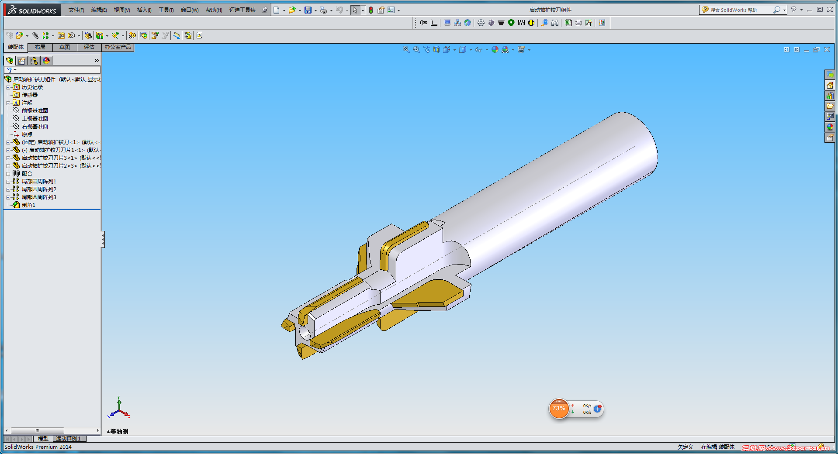Expand the 注解 tree node

pos(8,103)
